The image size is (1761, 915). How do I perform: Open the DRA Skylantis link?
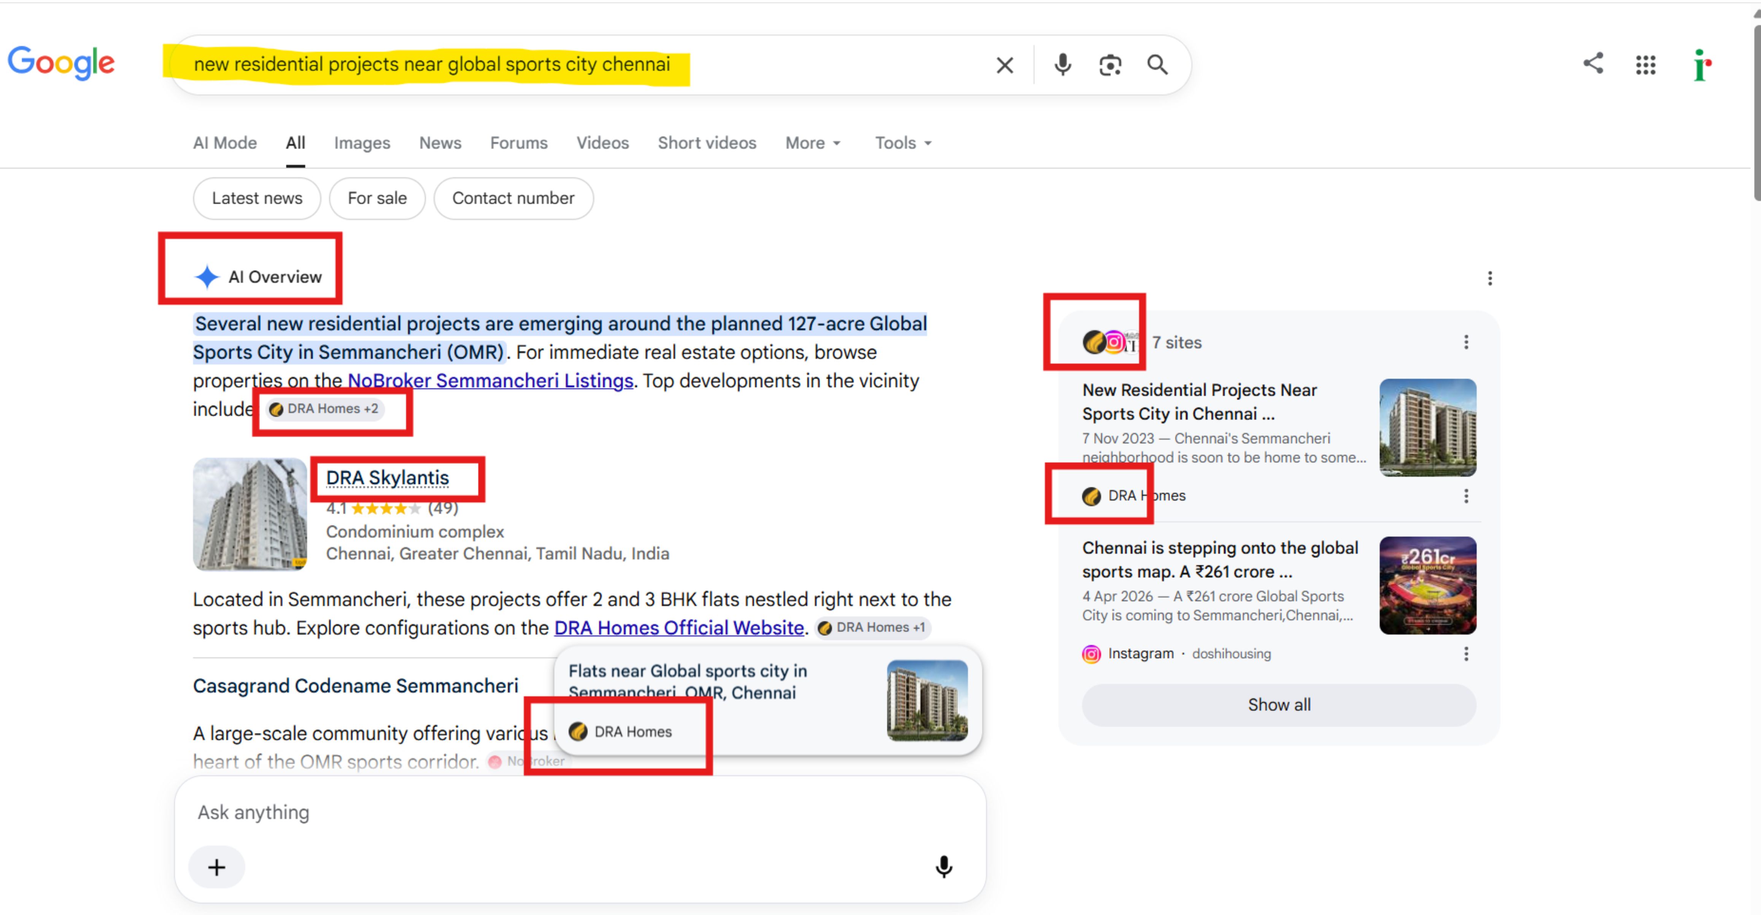pyautogui.click(x=387, y=478)
